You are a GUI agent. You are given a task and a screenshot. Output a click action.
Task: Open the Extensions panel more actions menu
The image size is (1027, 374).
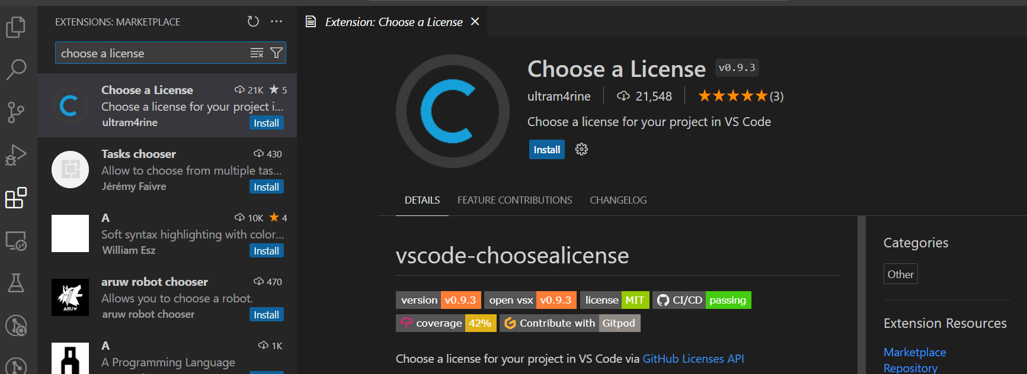[277, 22]
